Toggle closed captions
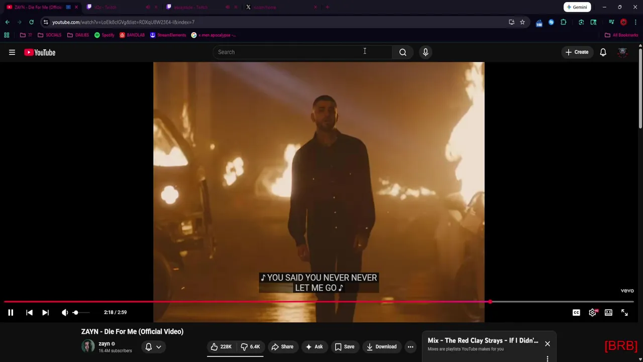 tap(576, 312)
